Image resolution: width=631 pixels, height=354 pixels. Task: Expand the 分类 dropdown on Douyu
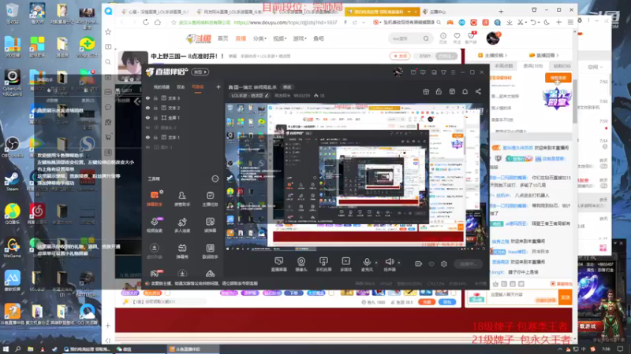click(x=259, y=39)
